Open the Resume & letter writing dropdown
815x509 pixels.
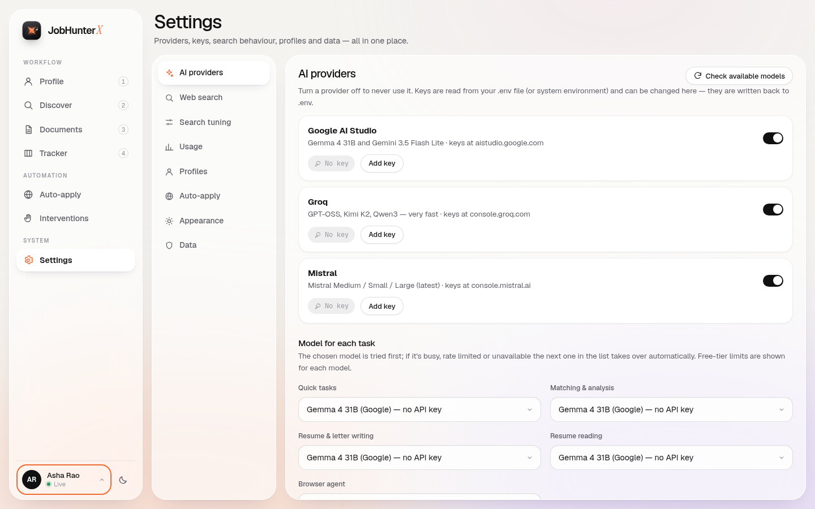[419, 458]
